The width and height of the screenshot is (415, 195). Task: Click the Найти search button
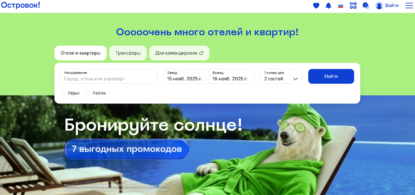tap(331, 76)
